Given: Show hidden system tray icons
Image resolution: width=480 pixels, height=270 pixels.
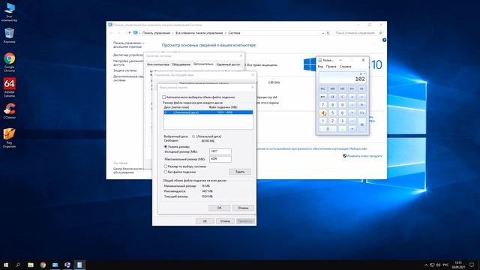Looking at the screenshot, I should (426, 265).
